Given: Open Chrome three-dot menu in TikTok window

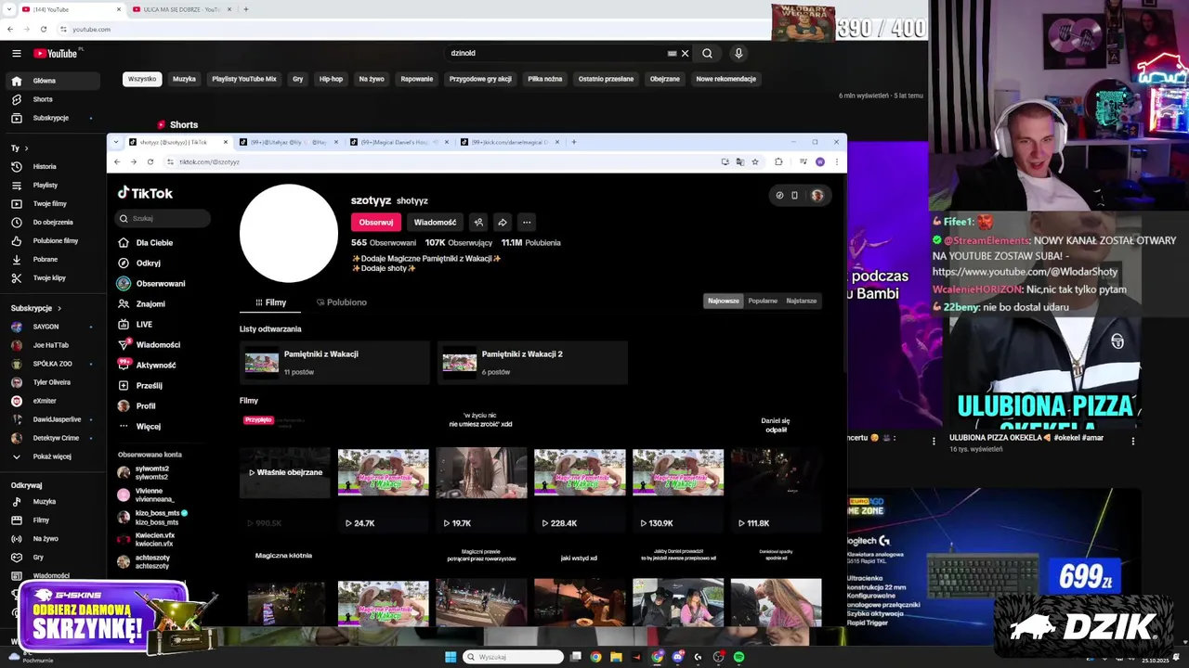Looking at the screenshot, I should click(836, 162).
